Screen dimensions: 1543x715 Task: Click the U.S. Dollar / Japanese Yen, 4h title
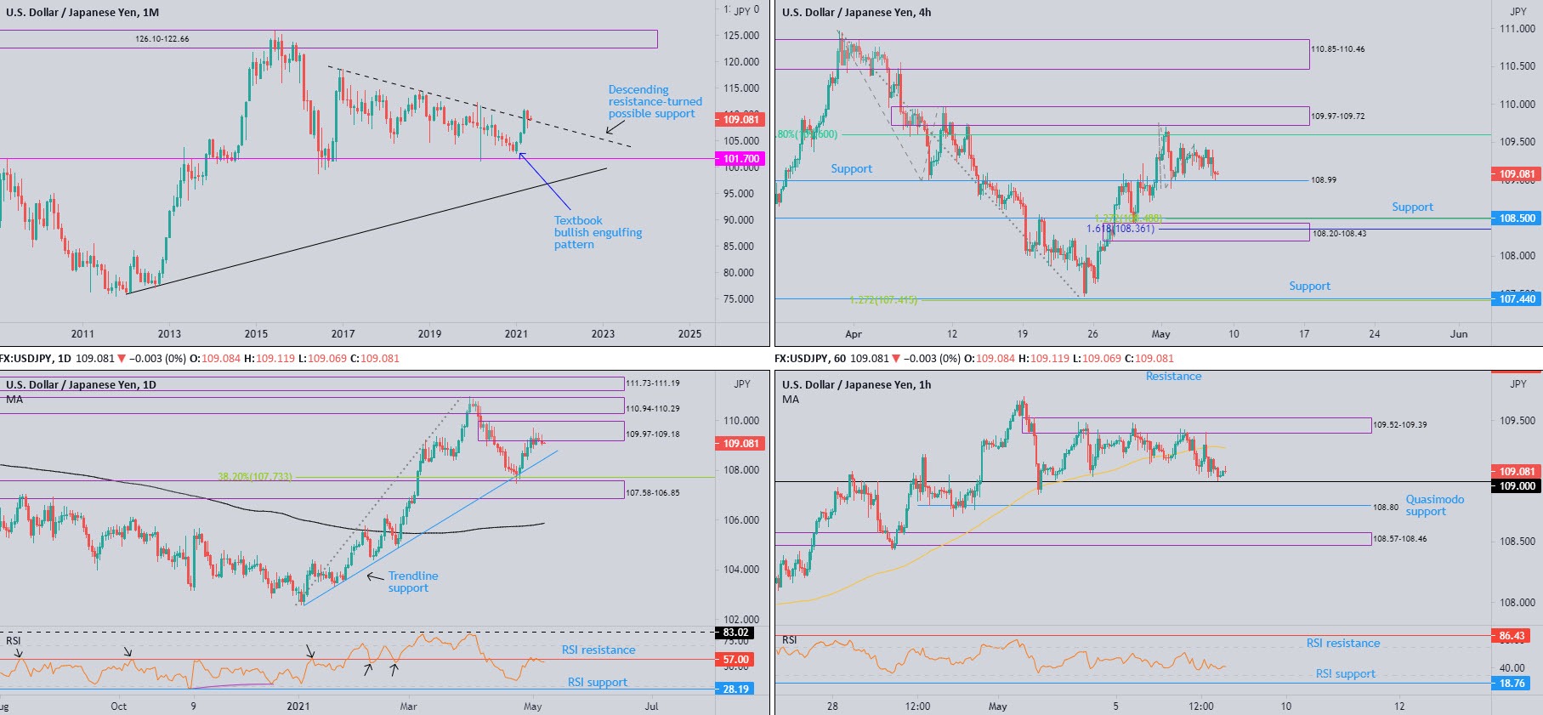pyautogui.click(x=856, y=13)
